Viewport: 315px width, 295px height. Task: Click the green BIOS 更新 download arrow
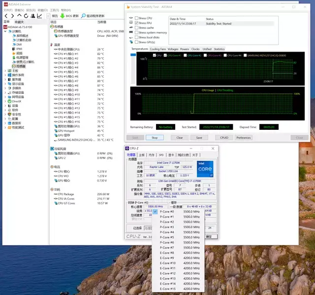click(x=63, y=16)
